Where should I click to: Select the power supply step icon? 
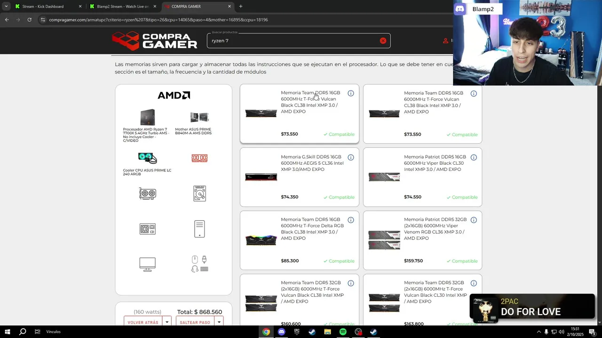click(x=148, y=229)
